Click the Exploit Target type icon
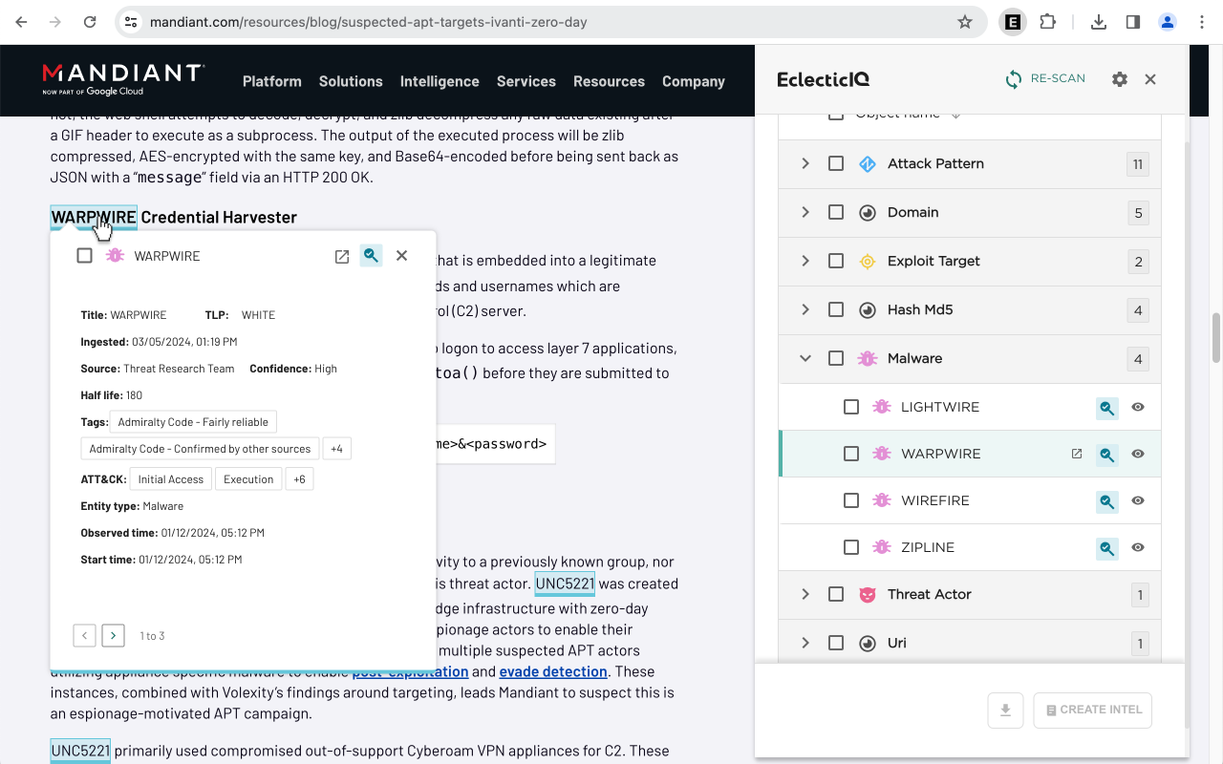This screenshot has width=1223, height=764. 868,262
